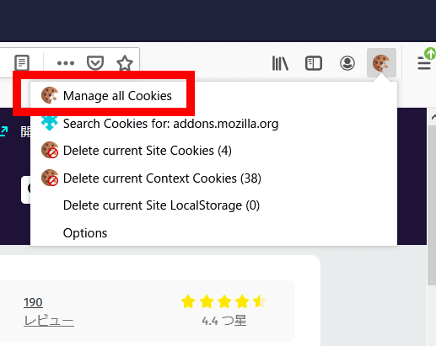Click the page's vertical scrollbar thumb
The width and height of the screenshot is (436, 346).
tap(432, 205)
